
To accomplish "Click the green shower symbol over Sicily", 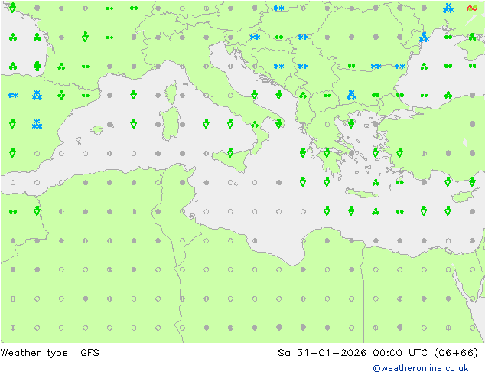I will (x=230, y=152).
